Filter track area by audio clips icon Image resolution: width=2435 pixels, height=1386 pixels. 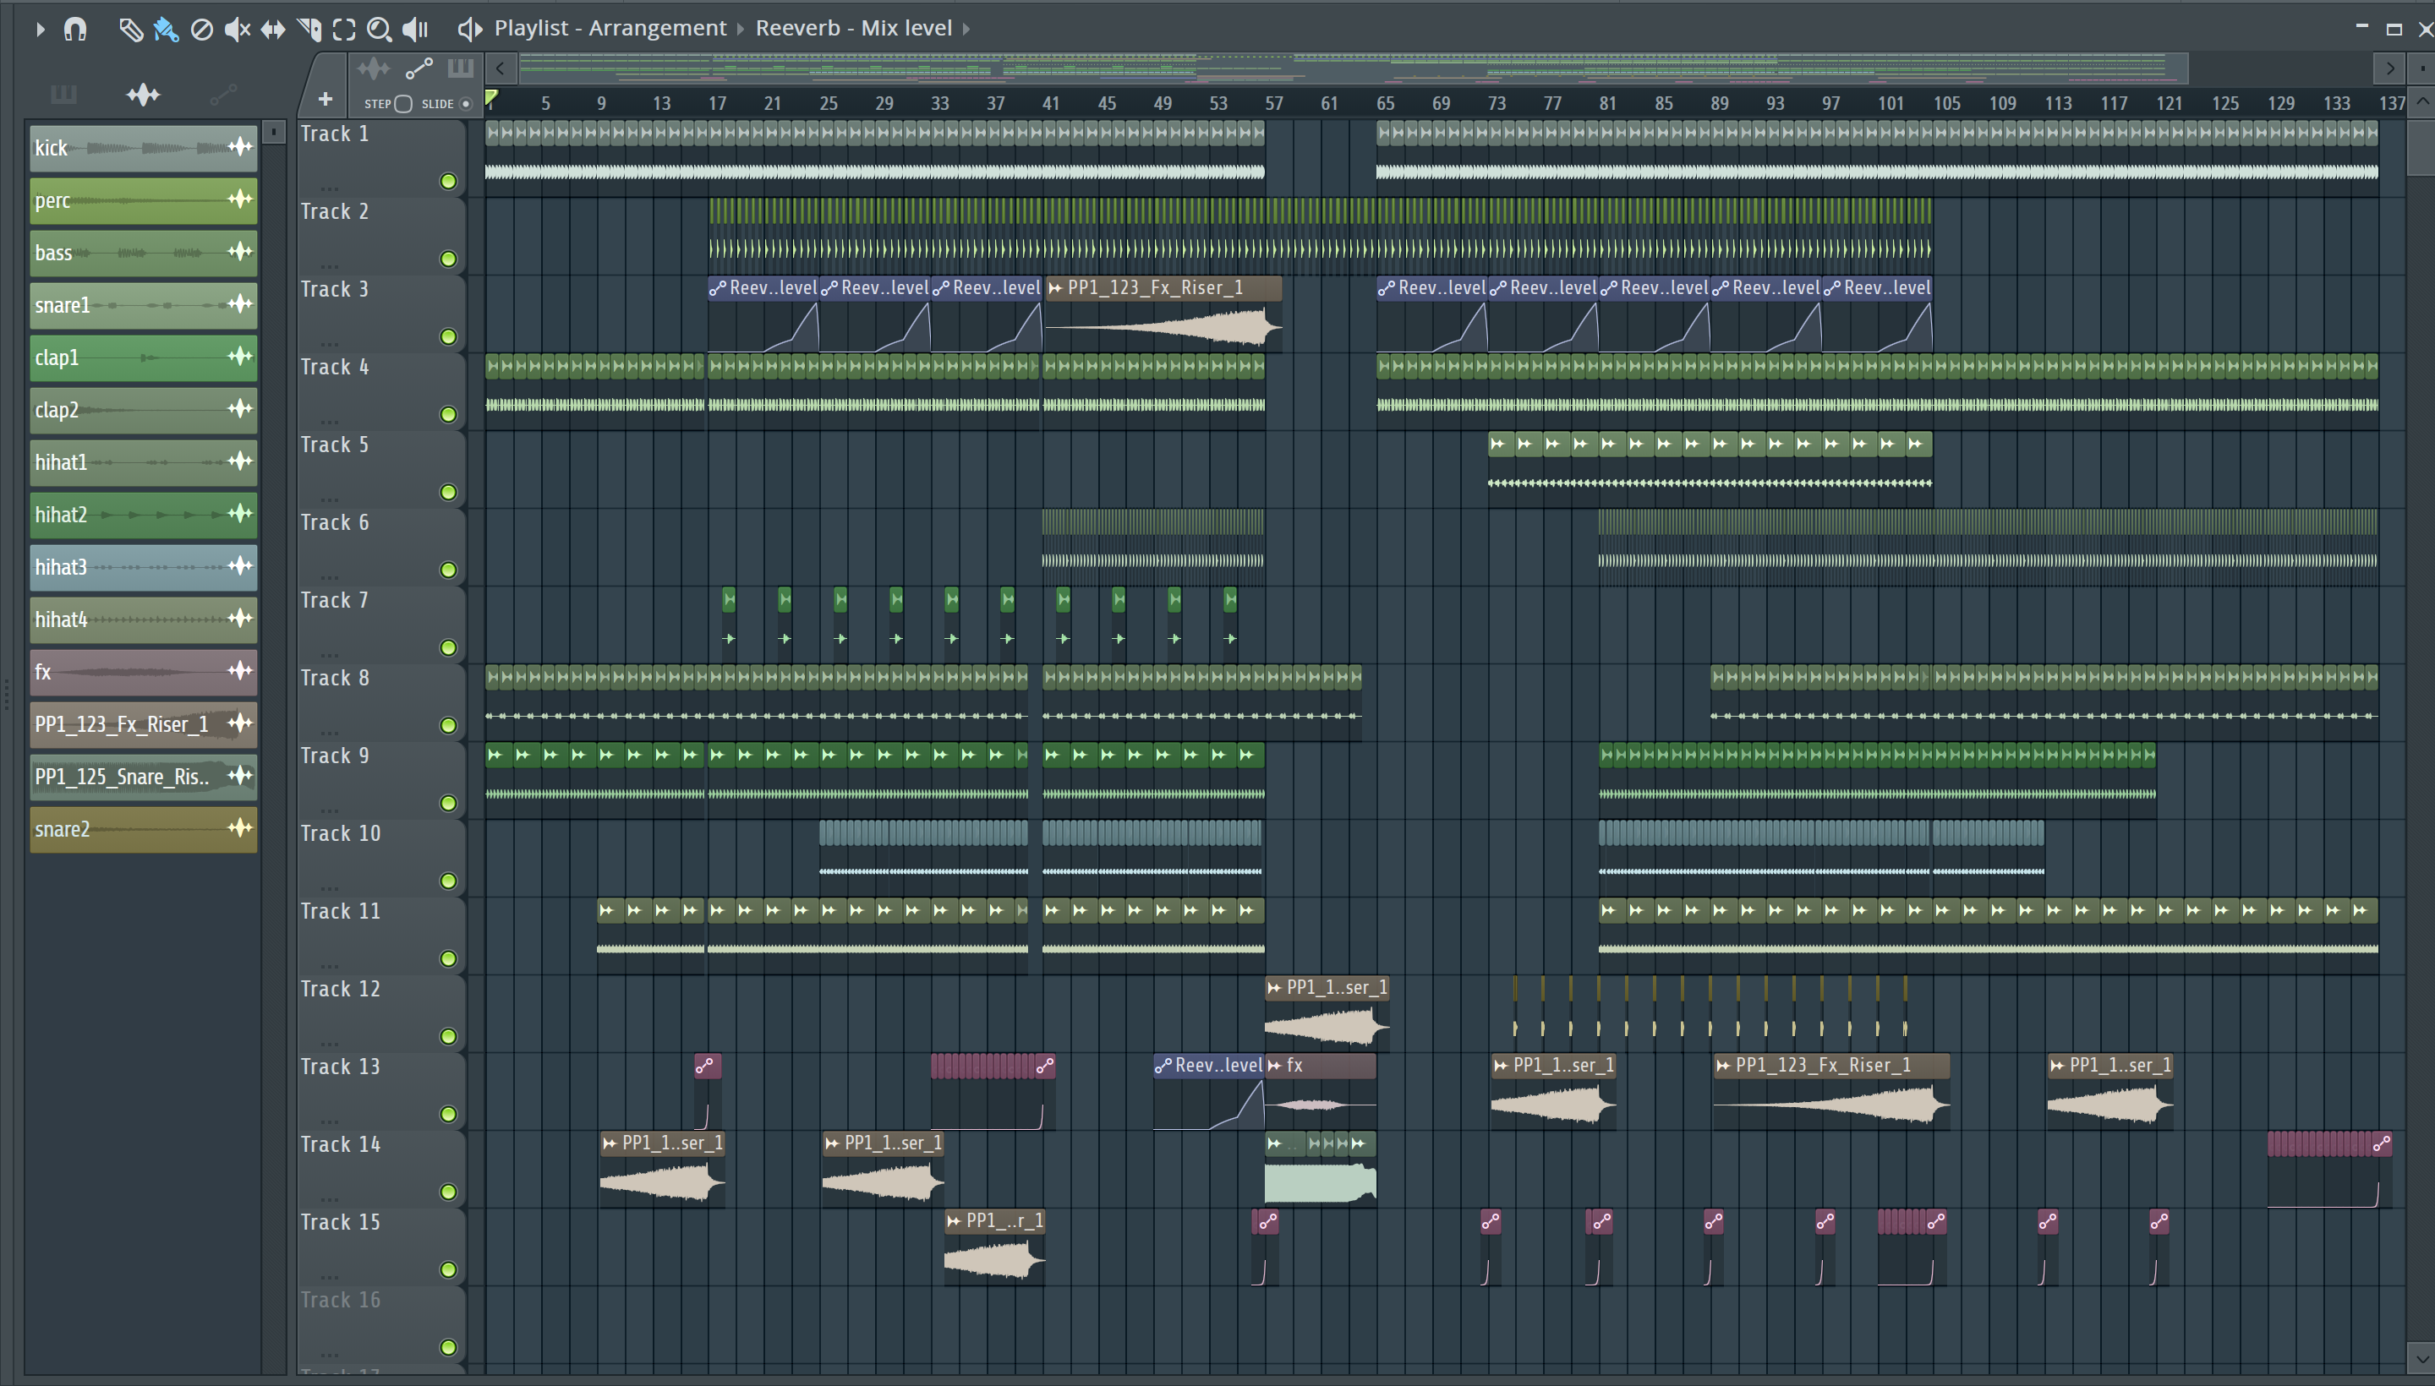coord(374,68)
